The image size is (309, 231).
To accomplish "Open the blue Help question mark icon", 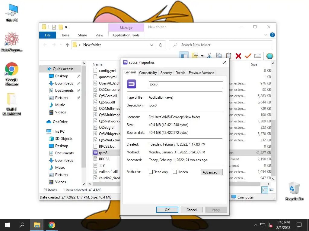I will point(272,35).
